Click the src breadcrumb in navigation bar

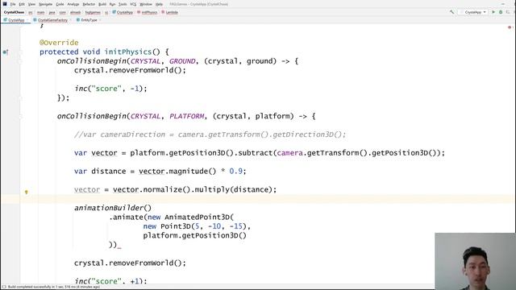[31, 12]
